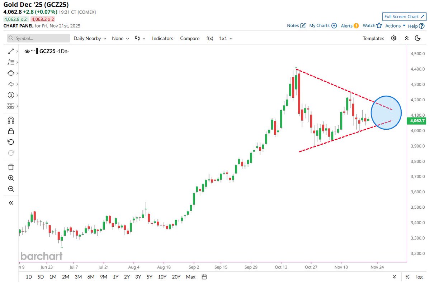Viewport: 430px width, 285px height.
Task: Open the GCZ25 series options menu
Action: click(x=33, y=50)
